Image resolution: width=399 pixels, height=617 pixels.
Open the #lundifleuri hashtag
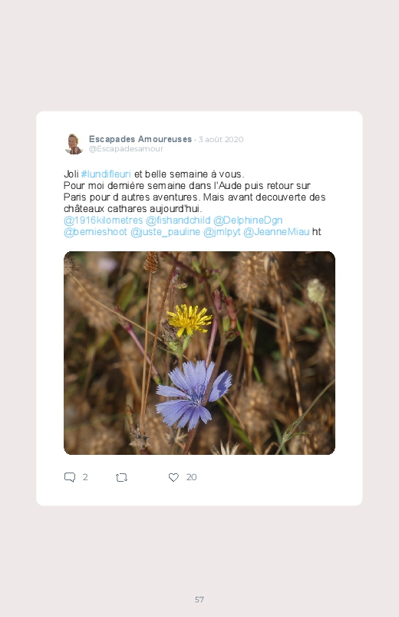coord(106,174)
